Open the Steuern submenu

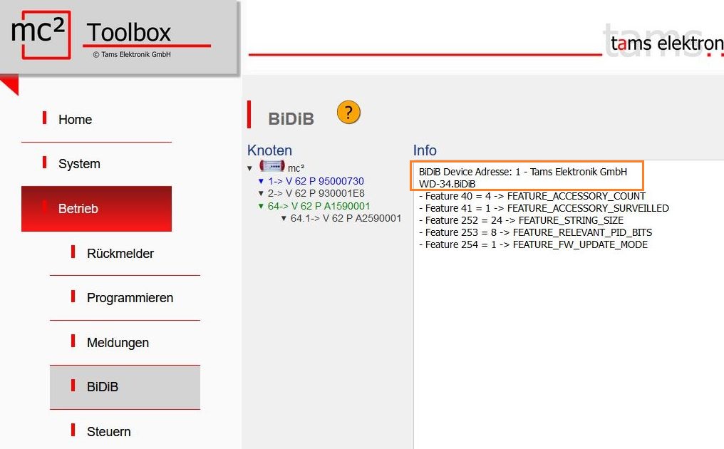[108, 432]
